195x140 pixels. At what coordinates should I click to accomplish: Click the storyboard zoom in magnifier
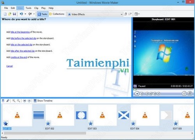point(14,101)
